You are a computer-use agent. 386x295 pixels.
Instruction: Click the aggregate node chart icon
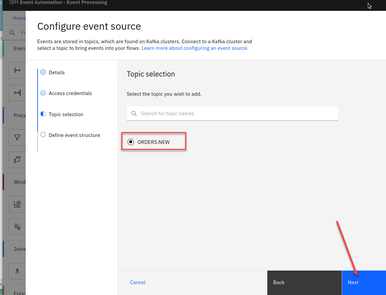(17, 204)
